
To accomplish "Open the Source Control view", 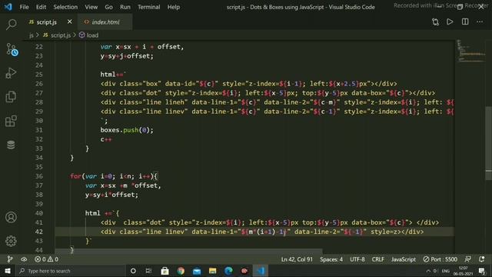I will (x=12, y=49).
